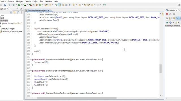Open the Back history dropdown arrow
The image size is (181, 101).
pos(95,5)
